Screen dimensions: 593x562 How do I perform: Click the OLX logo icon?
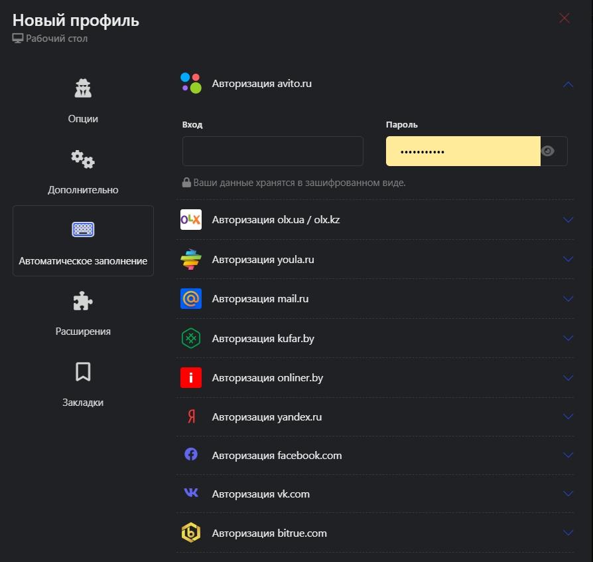coord(191,220)
